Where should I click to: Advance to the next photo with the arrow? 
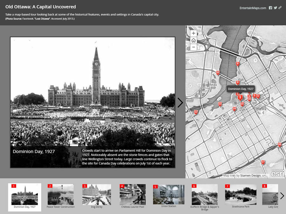180,102
